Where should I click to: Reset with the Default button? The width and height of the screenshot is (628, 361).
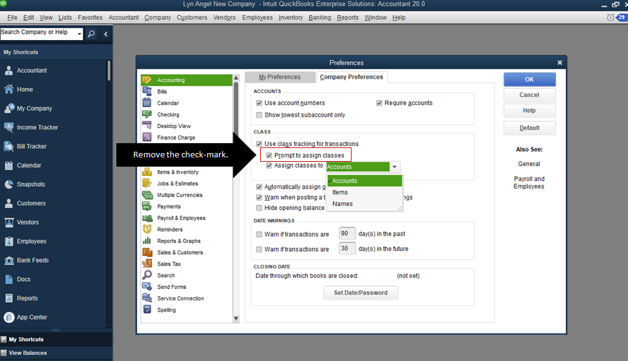pyautogui.click(x=529, y=128)
